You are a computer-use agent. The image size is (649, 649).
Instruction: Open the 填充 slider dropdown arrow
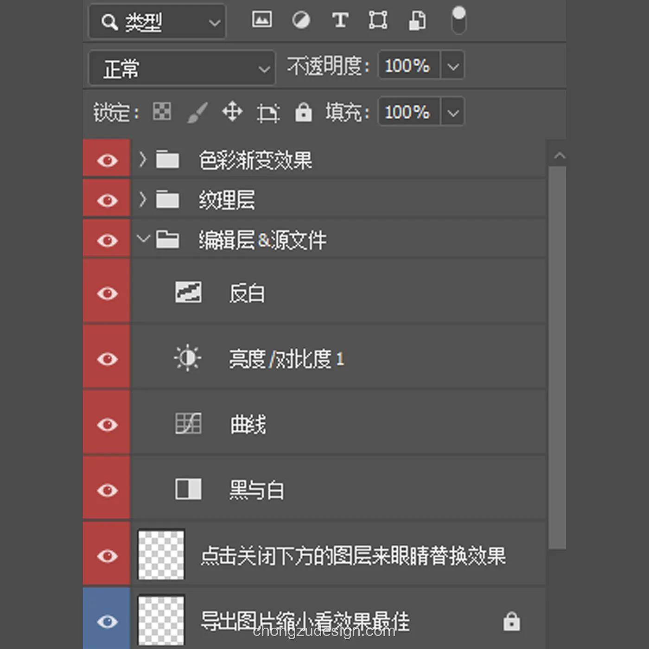pyautogui.click(x=453, y=112)
